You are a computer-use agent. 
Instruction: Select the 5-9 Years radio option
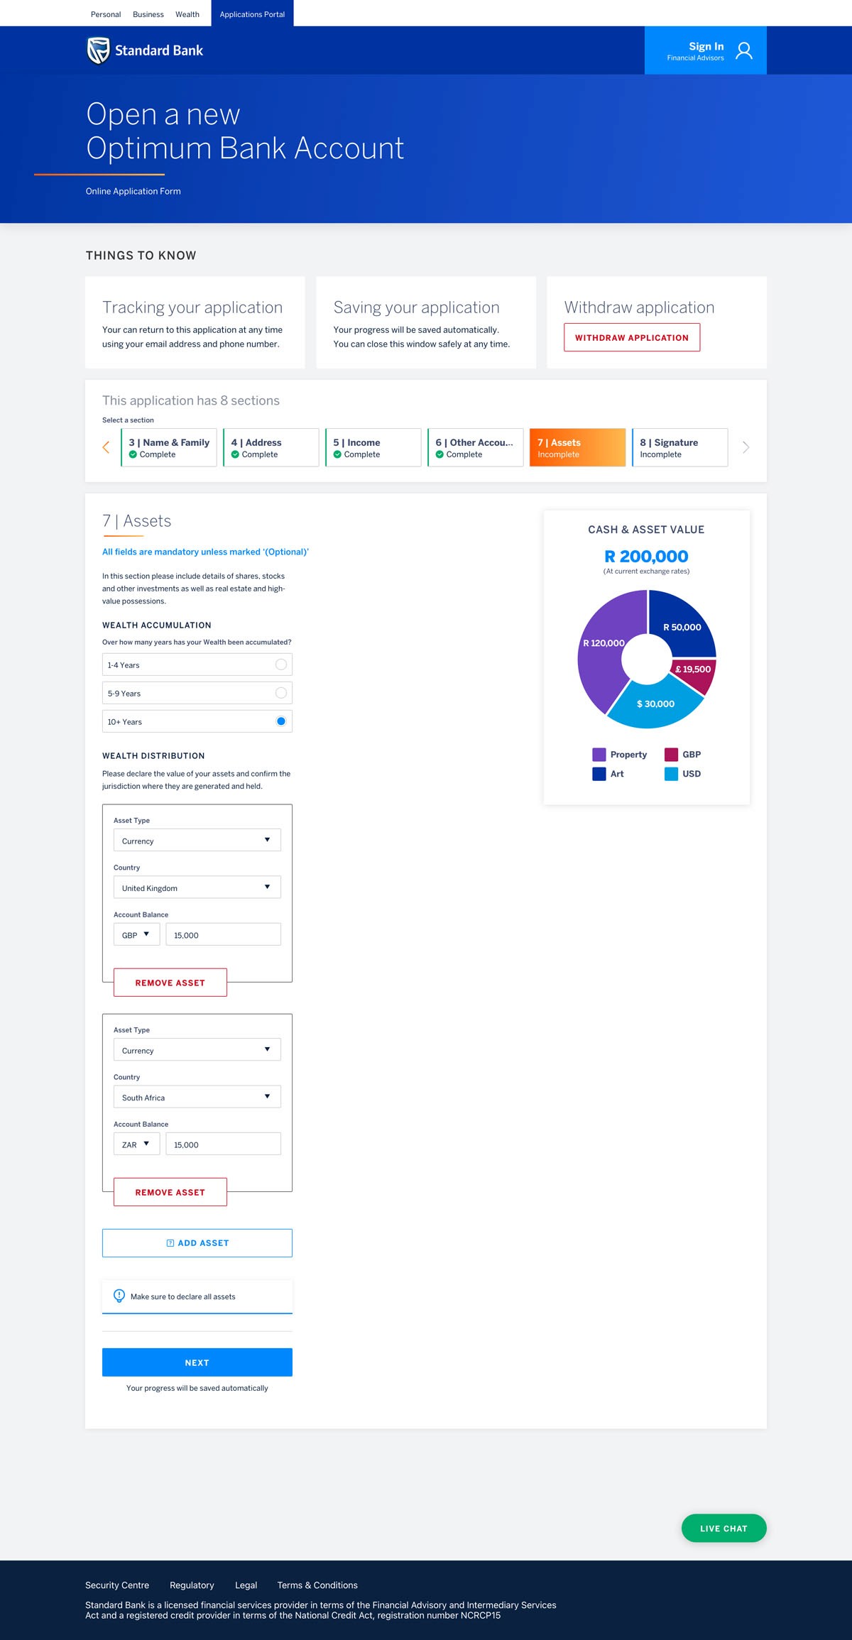pos(281,693)
